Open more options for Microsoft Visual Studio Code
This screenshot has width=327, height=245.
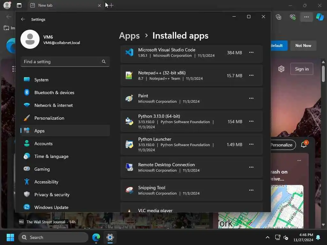point(251,53)
